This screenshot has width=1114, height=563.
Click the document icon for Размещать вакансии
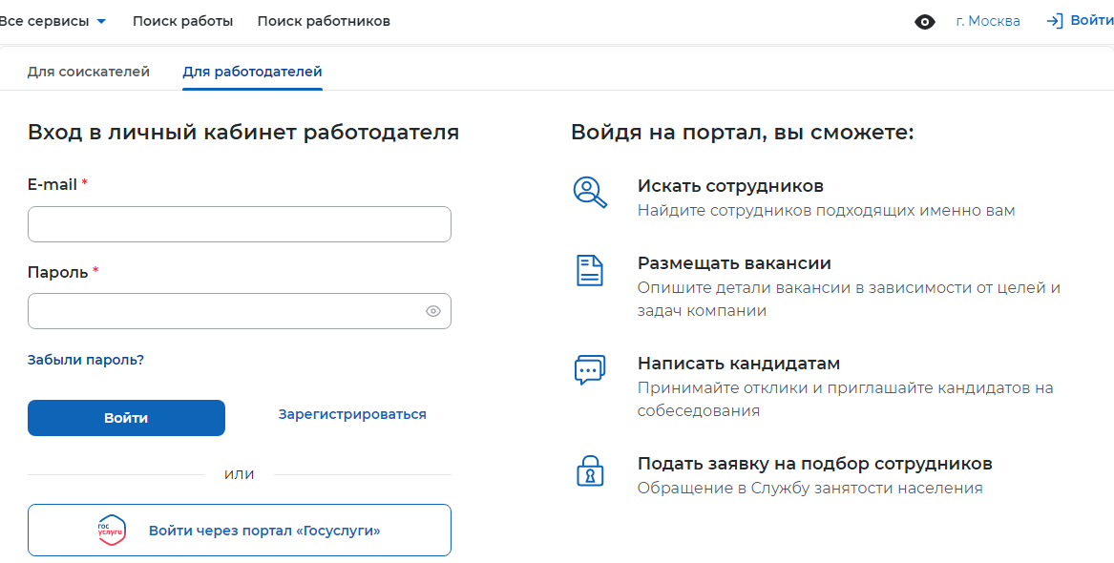(x=590, y=270)
